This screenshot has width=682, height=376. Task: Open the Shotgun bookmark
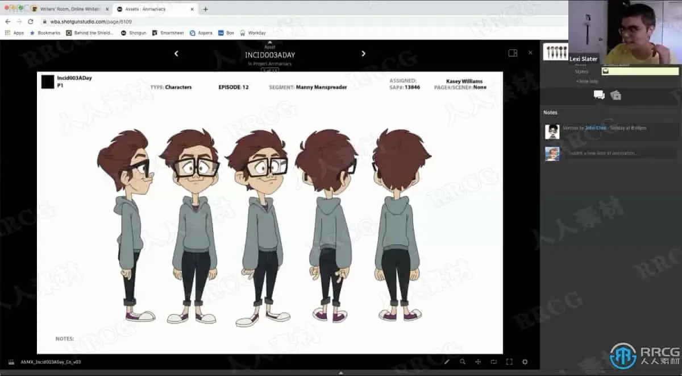(x=134, y=33)
